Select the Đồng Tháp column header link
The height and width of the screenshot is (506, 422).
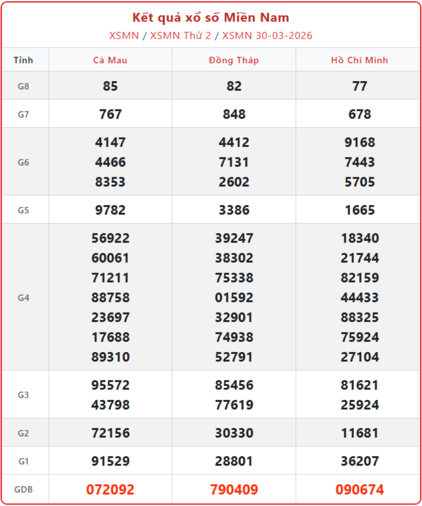234,60
